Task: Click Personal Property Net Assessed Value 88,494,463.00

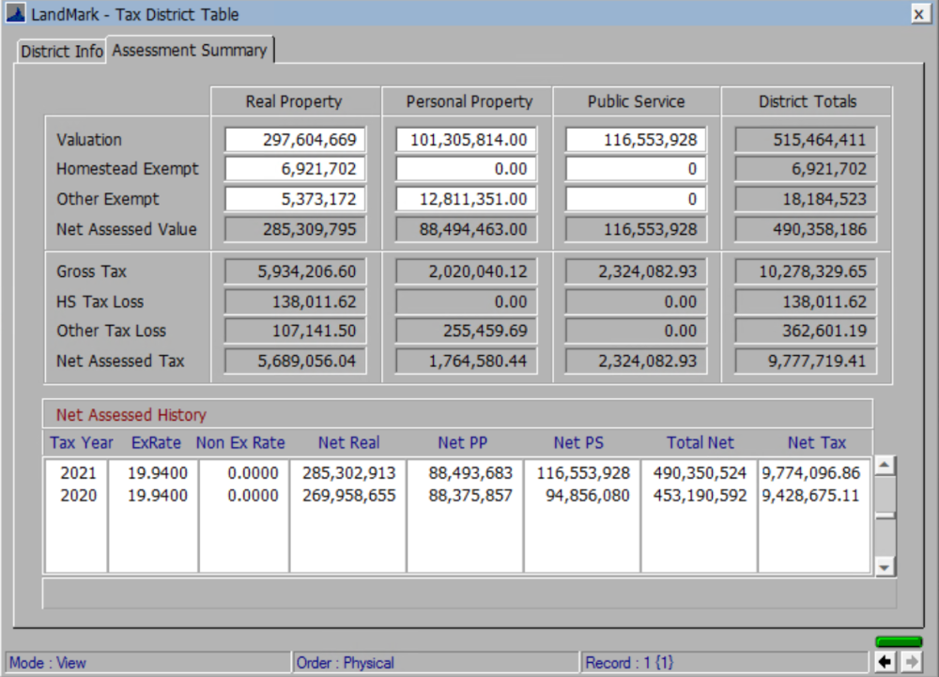Action: [466, 229]
